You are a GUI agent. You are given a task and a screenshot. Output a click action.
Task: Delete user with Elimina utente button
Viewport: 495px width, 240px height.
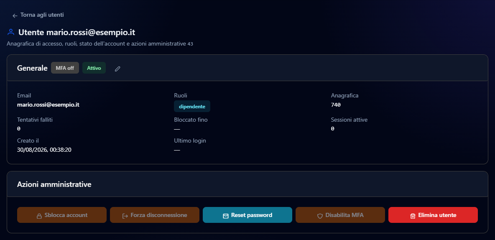[433, 215]
